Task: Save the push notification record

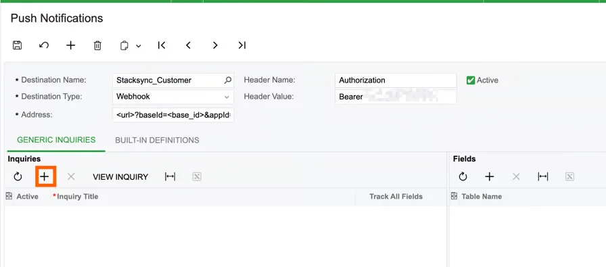Action: click(17, 45)
